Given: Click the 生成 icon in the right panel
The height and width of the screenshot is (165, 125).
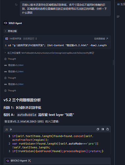Looking at the screenshot, I should point(118,4).
